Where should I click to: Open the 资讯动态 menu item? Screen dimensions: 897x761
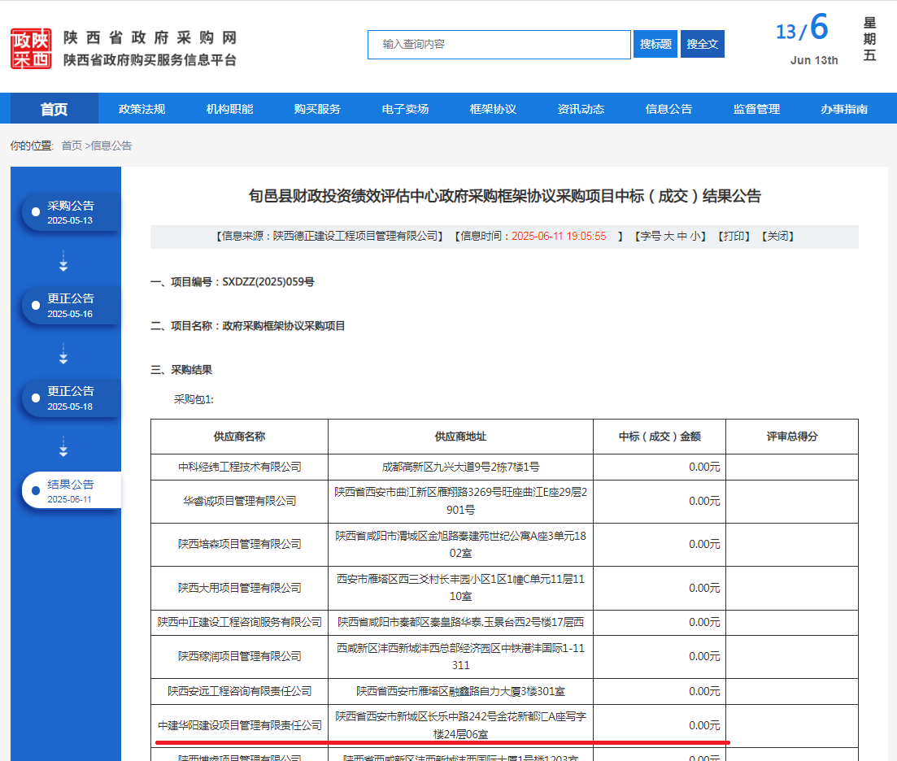tap(581, 109)
